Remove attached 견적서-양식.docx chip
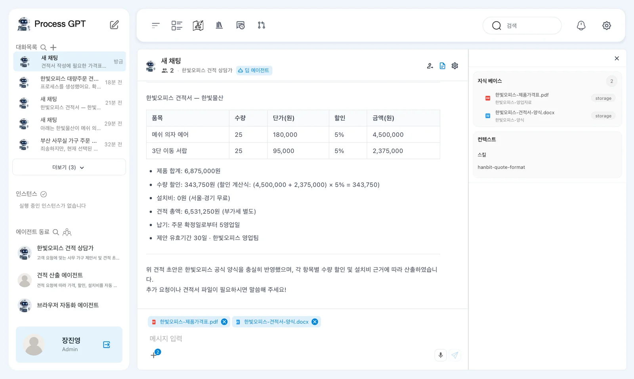This screenshot has width=634, height=379. pyautogui.click(x=315, y=322)
